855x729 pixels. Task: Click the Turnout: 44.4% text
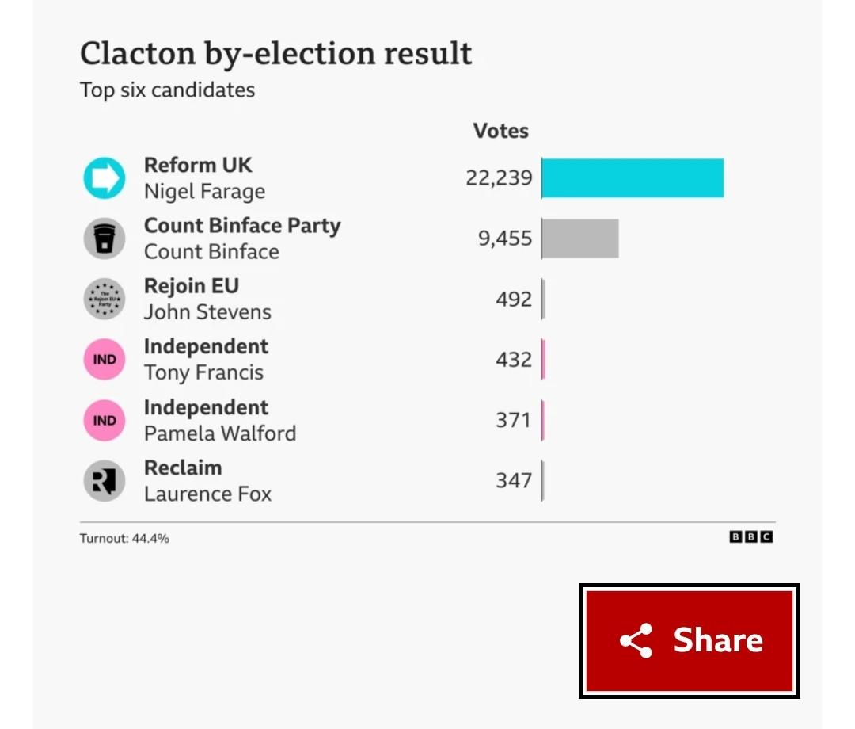[x=124, y=539]
